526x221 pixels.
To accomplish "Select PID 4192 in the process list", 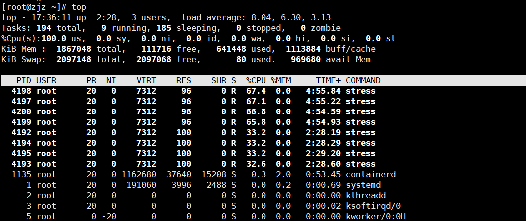I will pos(21,133).
